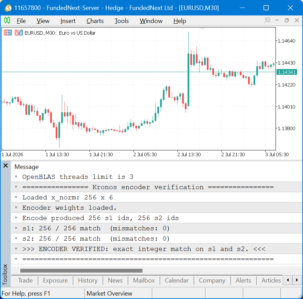Viewport: 303px width, 299px height.
Task: Click the red One Click Trading icon
Action: tap(8, 33)
